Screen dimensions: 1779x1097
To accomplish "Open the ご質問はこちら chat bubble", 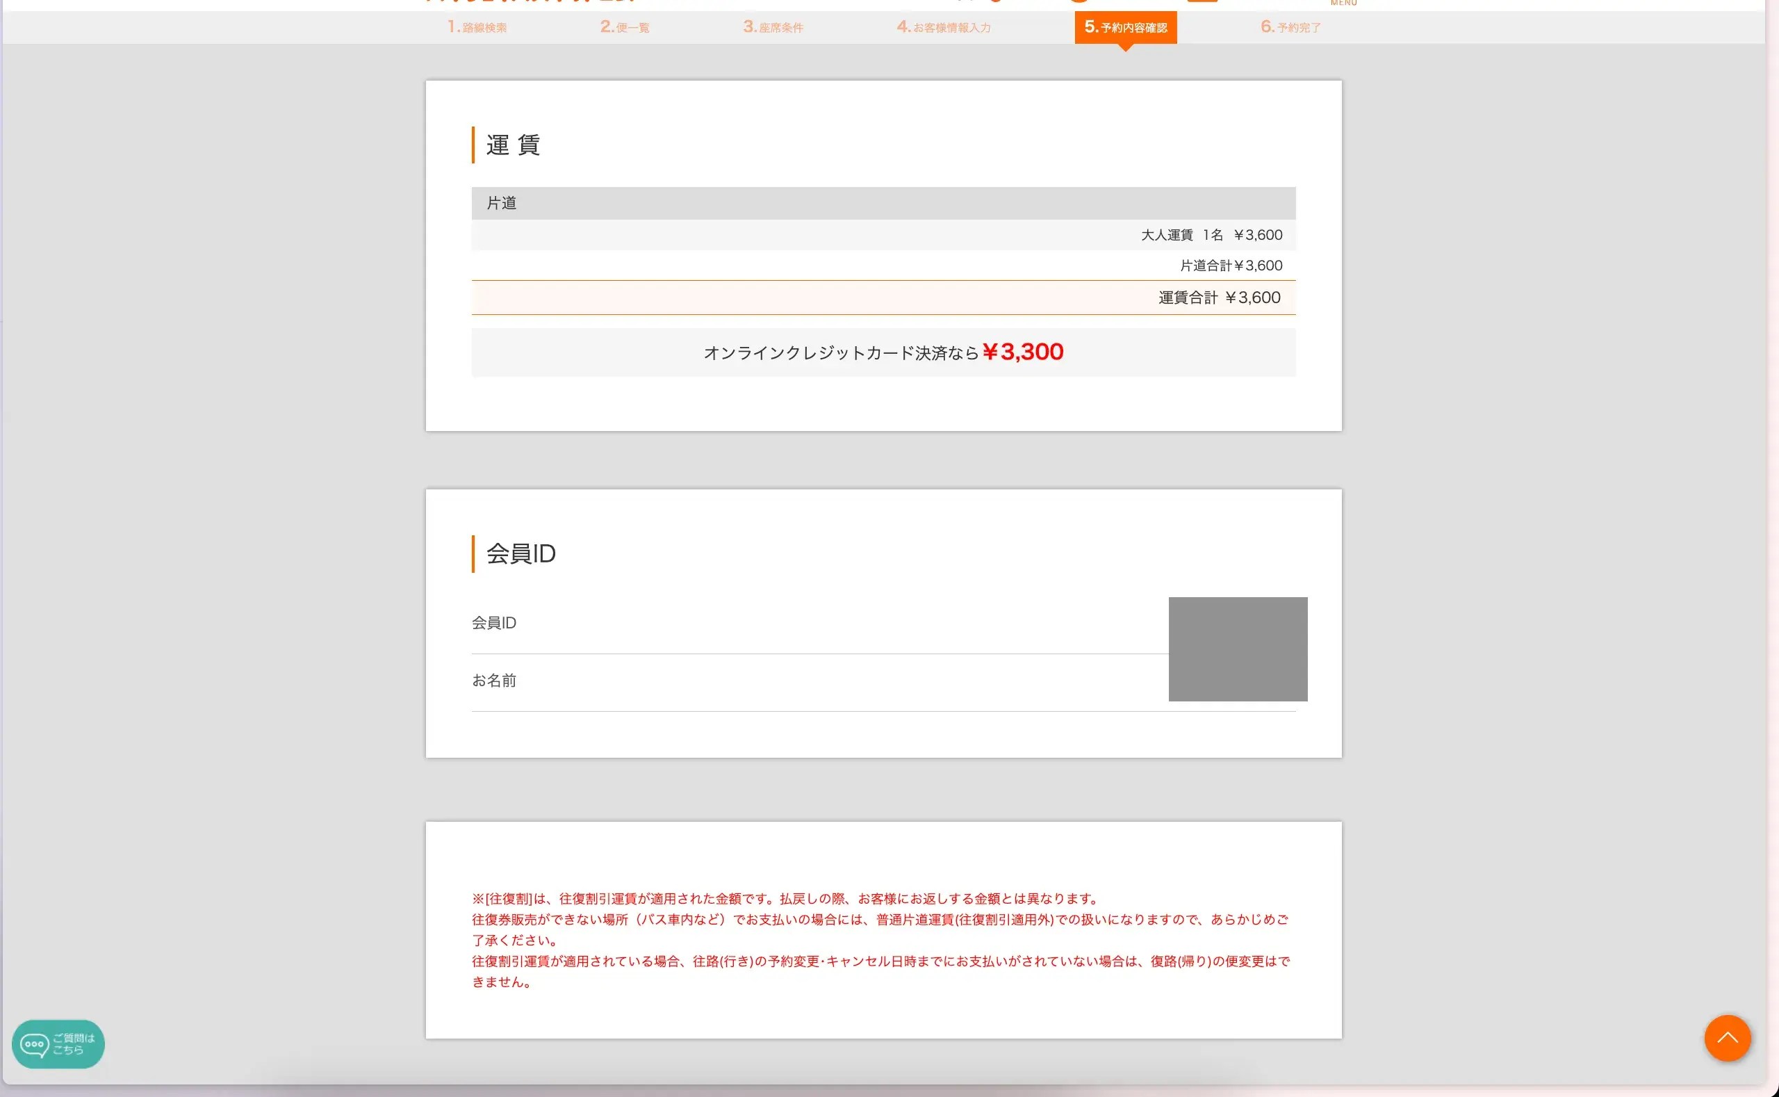I will pyautogui.click(x=58, y=1043).
